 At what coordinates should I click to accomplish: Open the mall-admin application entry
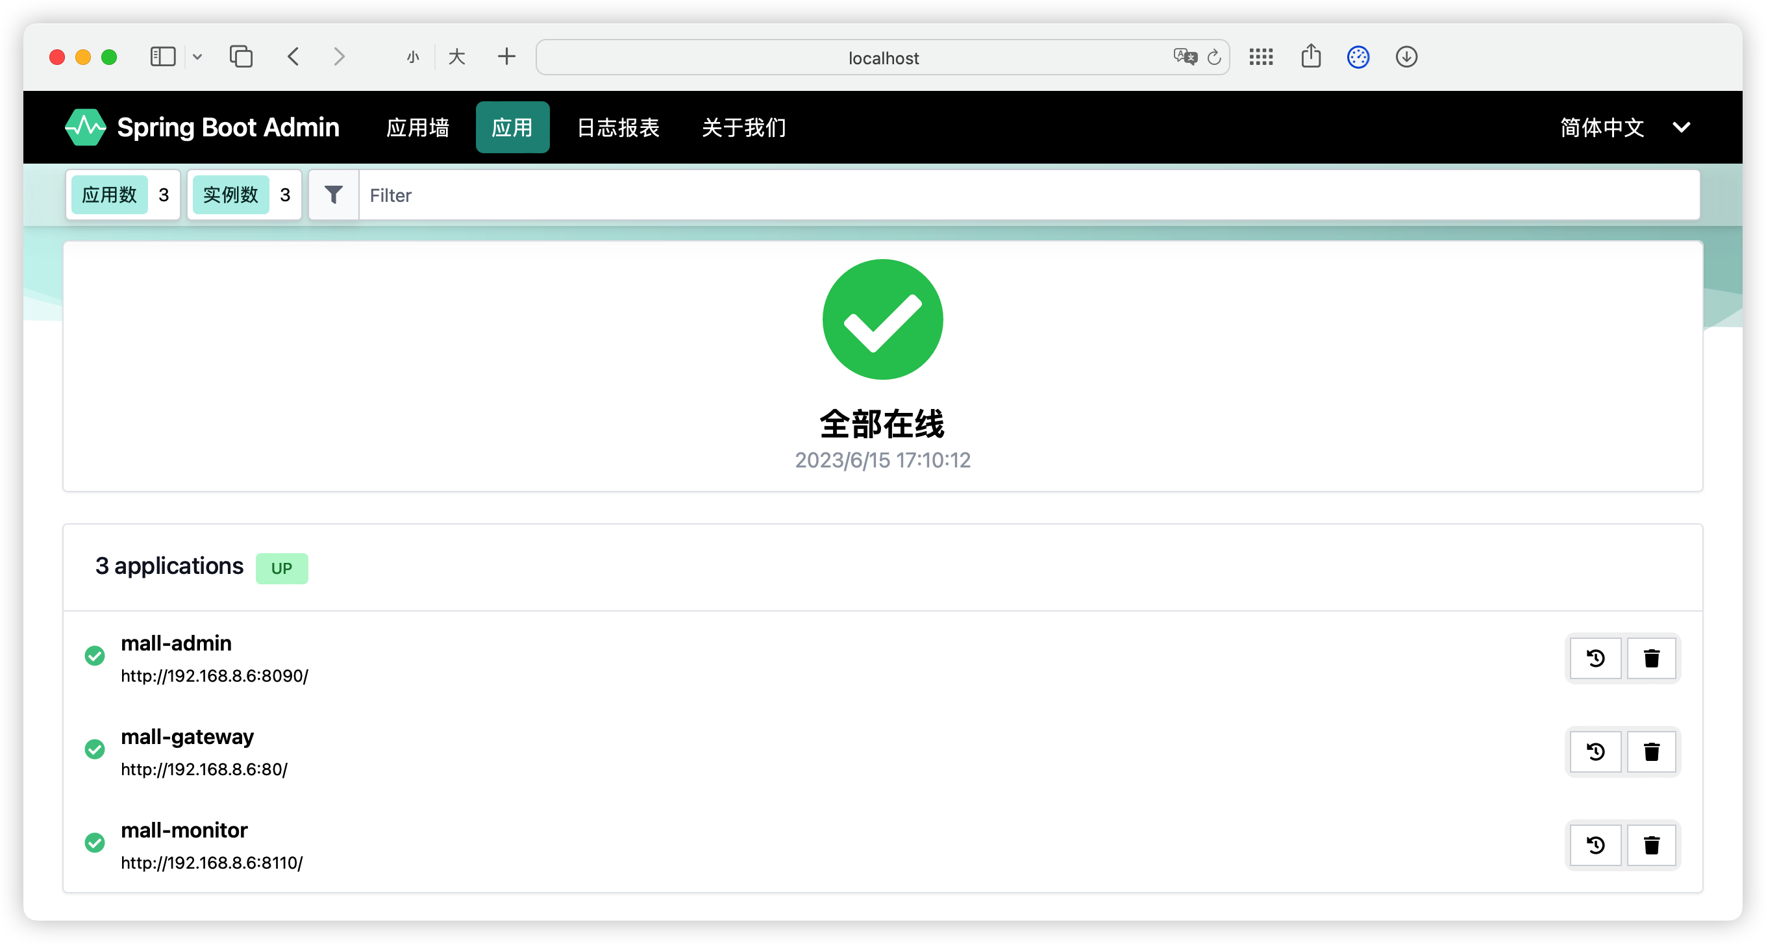tap(176, 643)
